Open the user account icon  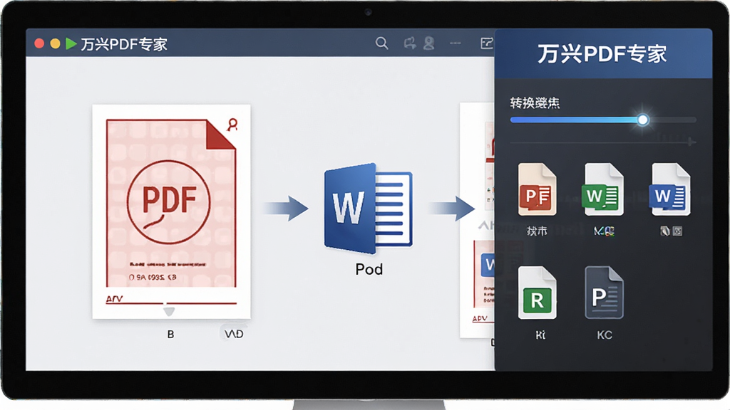coord(428,43)
